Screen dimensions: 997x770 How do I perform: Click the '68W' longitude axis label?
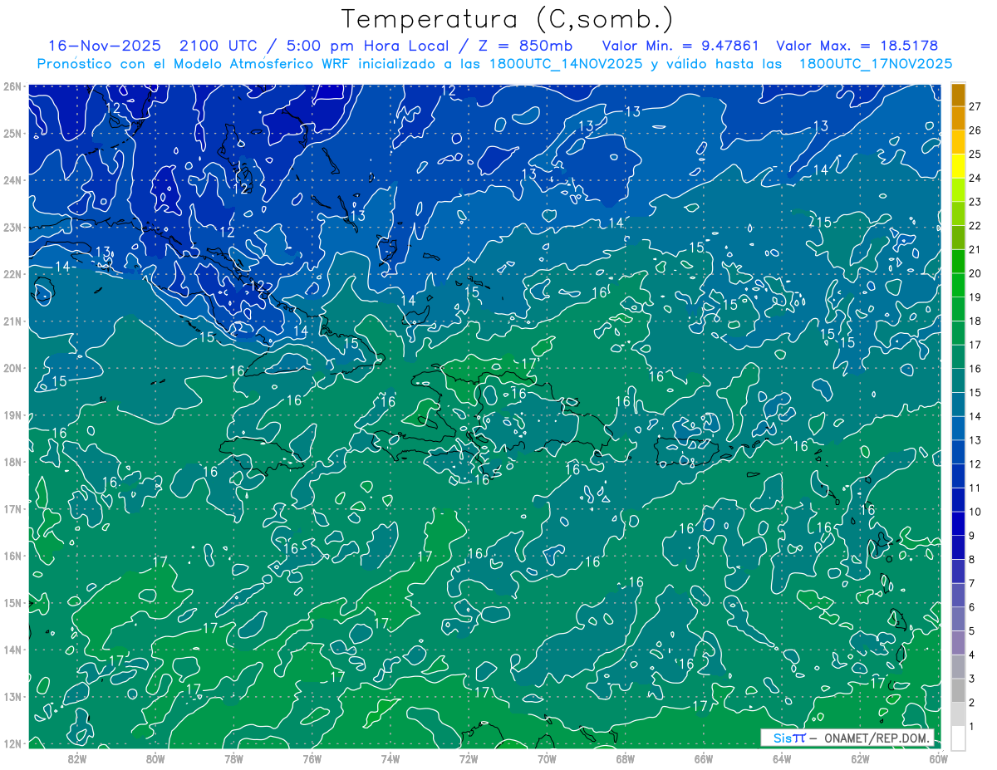pyautogui.click(x=626, y=758)
